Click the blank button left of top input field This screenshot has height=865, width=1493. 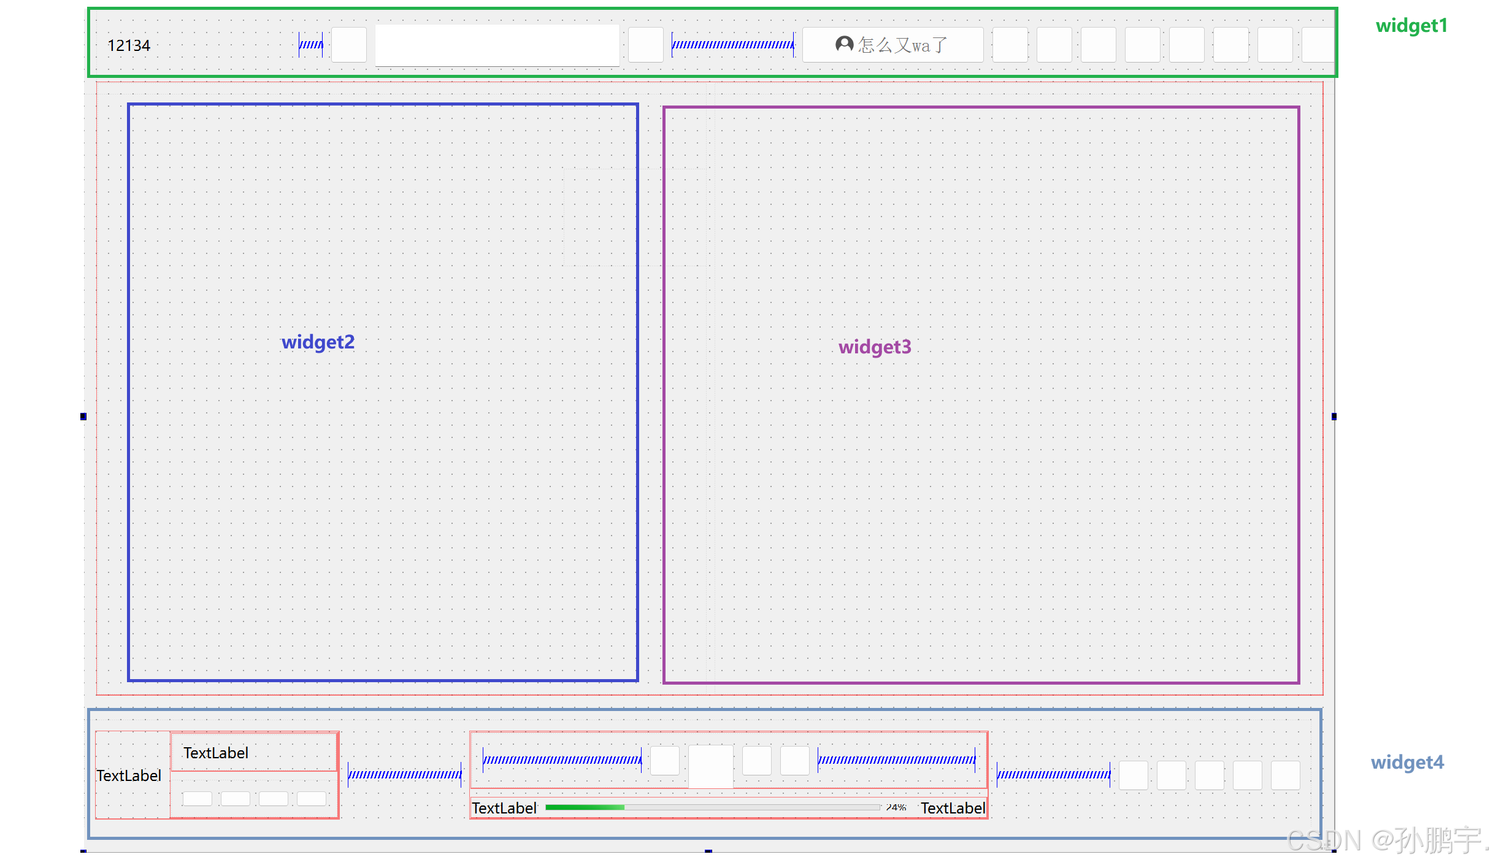[x=348, y=45]
